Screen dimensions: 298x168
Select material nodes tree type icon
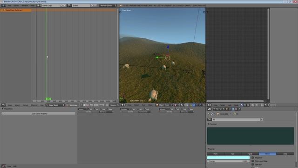(x=242, y=105)
